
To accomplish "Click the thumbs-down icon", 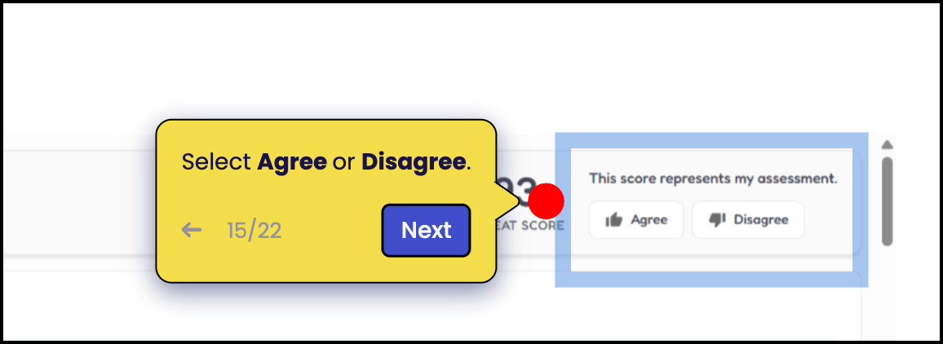I will click(x=718, y=220).
